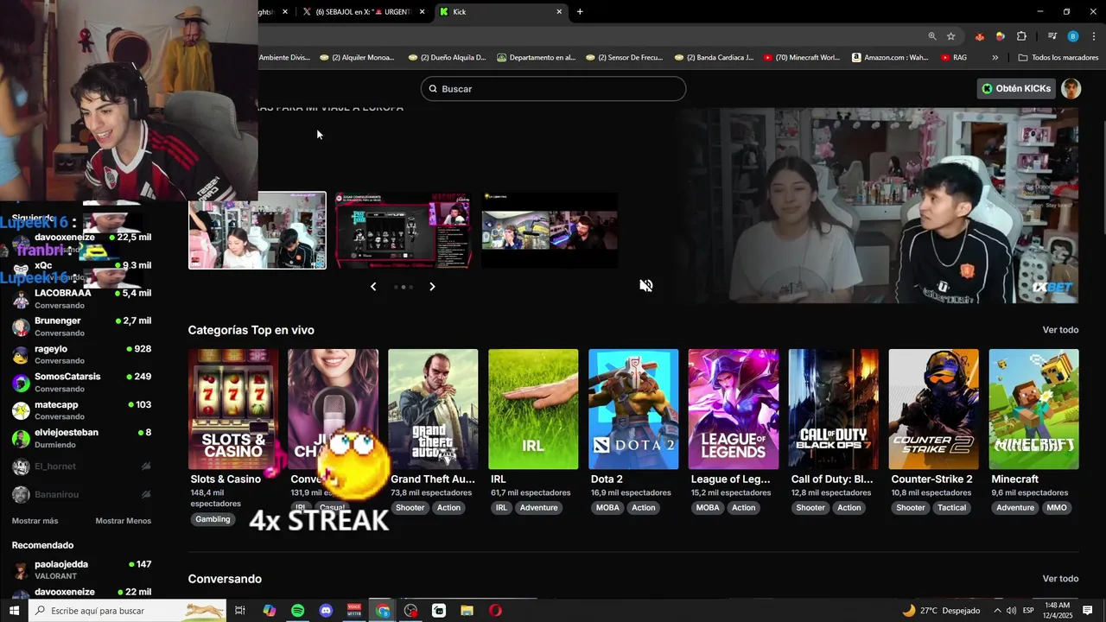Viewport: 1106px width, 622px height.
Task: Open the volume control in system tray
Action: (1011, 611)
